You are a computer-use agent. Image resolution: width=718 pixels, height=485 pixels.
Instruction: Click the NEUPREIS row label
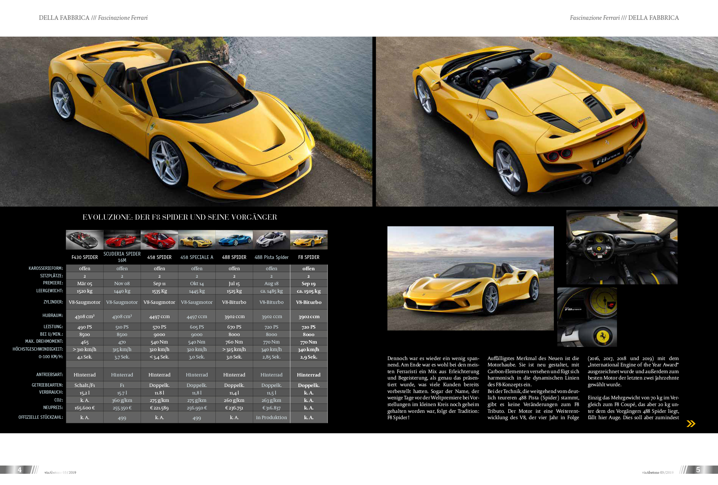53,408
